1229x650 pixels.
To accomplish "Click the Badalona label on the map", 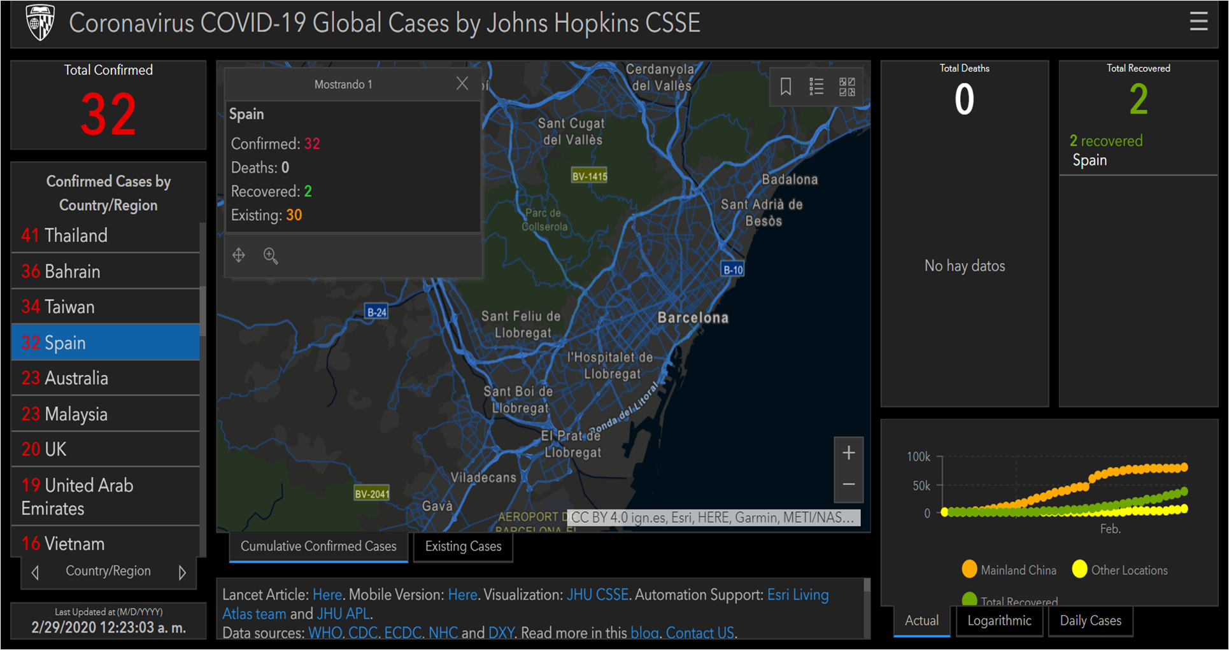I will (790, 180).
